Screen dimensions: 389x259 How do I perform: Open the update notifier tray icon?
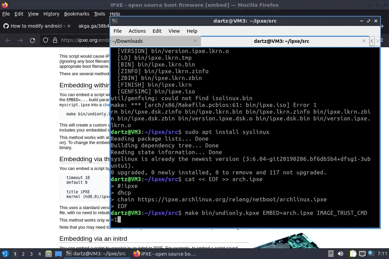(x=370, y=253)
